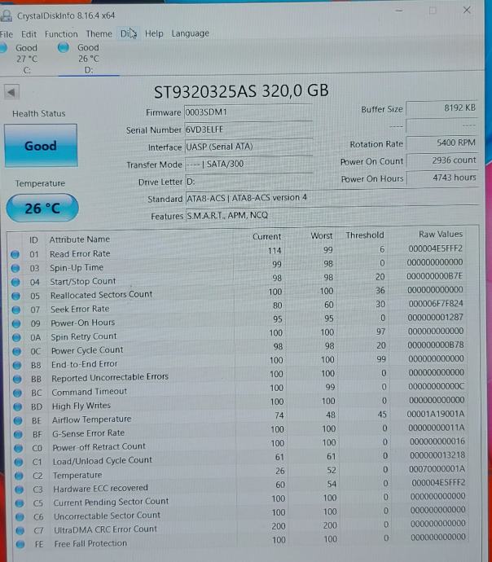
Task: Click status icon for Hardware ECC recovered
Action: 19,490
